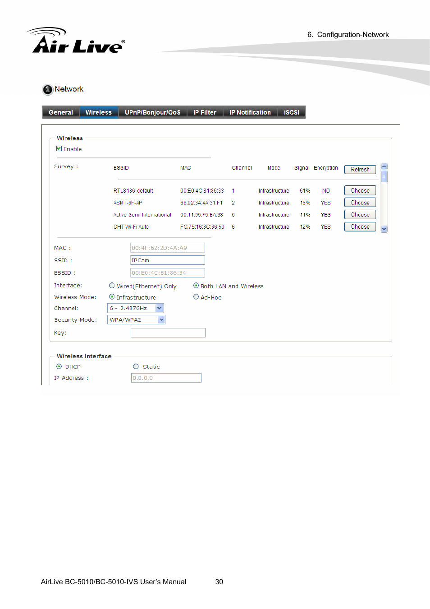Open the Security Mode dropdown
This screenshot has width=430, height=609.
[x=136, y=319]
